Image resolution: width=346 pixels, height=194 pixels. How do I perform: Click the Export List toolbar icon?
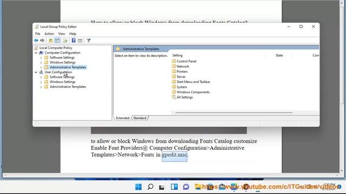click(65, 40)
